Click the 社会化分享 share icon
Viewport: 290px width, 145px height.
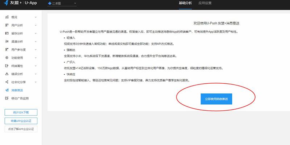(7, 82)
